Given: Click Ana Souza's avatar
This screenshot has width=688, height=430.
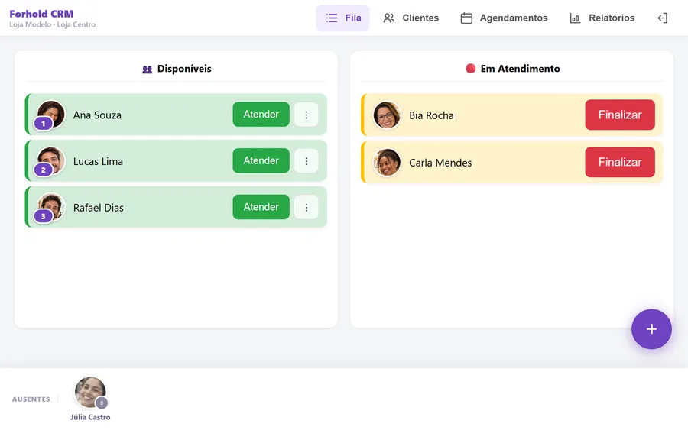Looking at the screenshot, I should click(x=51, y=115).
